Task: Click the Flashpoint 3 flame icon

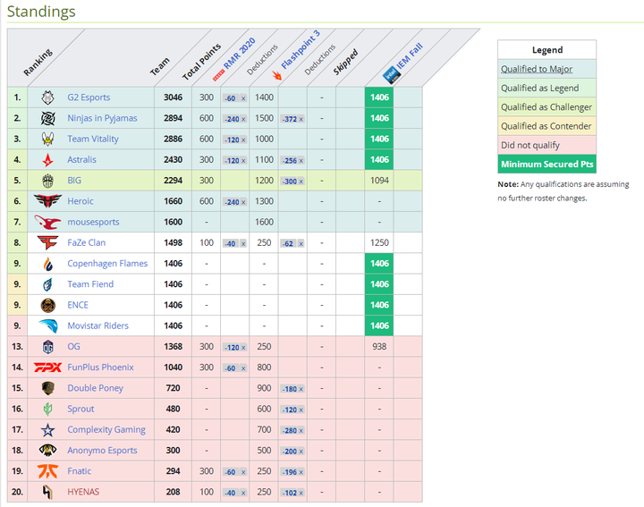Action: [x=276, y=75]
